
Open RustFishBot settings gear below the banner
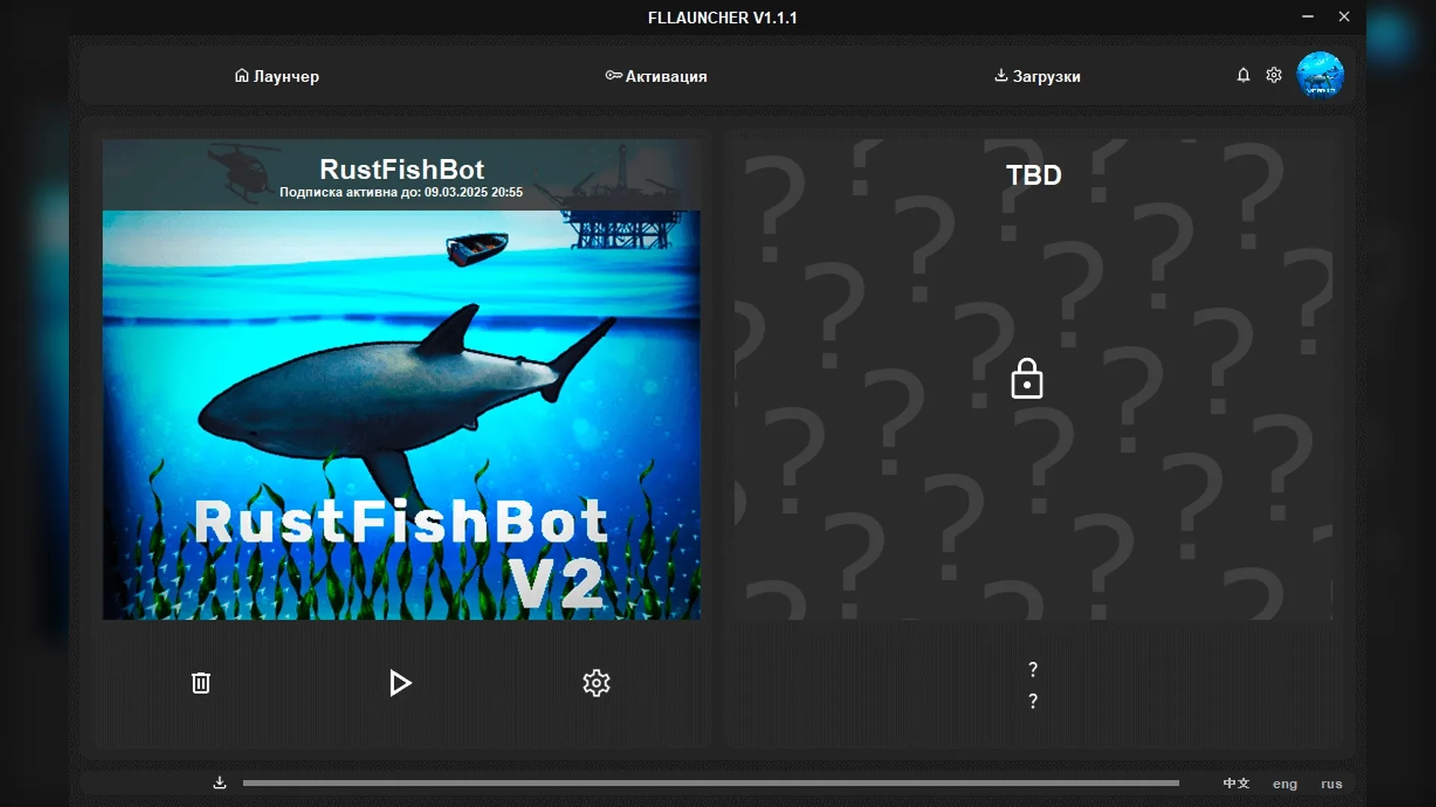point(596,683)
